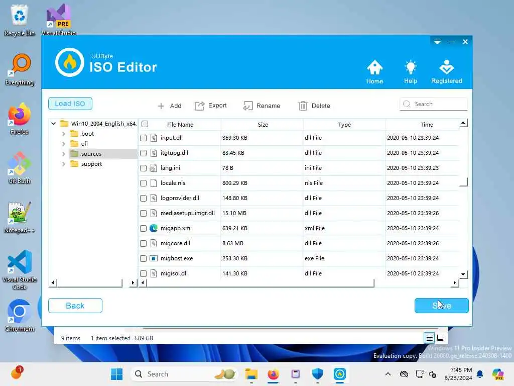The image size is (514, 386).
Task: Click the Back button
Action: (x=75, y=306)
